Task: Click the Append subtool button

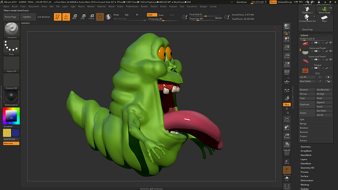Action: click(324, 102)
